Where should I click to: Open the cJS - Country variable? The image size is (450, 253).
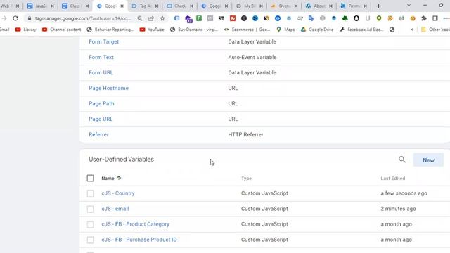(118, 193)
